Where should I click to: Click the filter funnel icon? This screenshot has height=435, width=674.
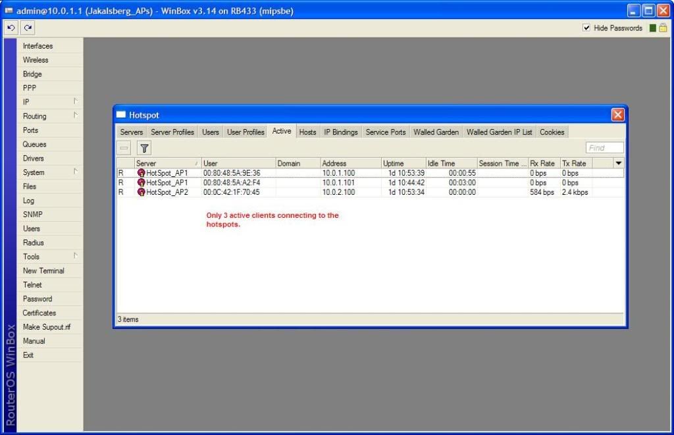click(143, 148)
